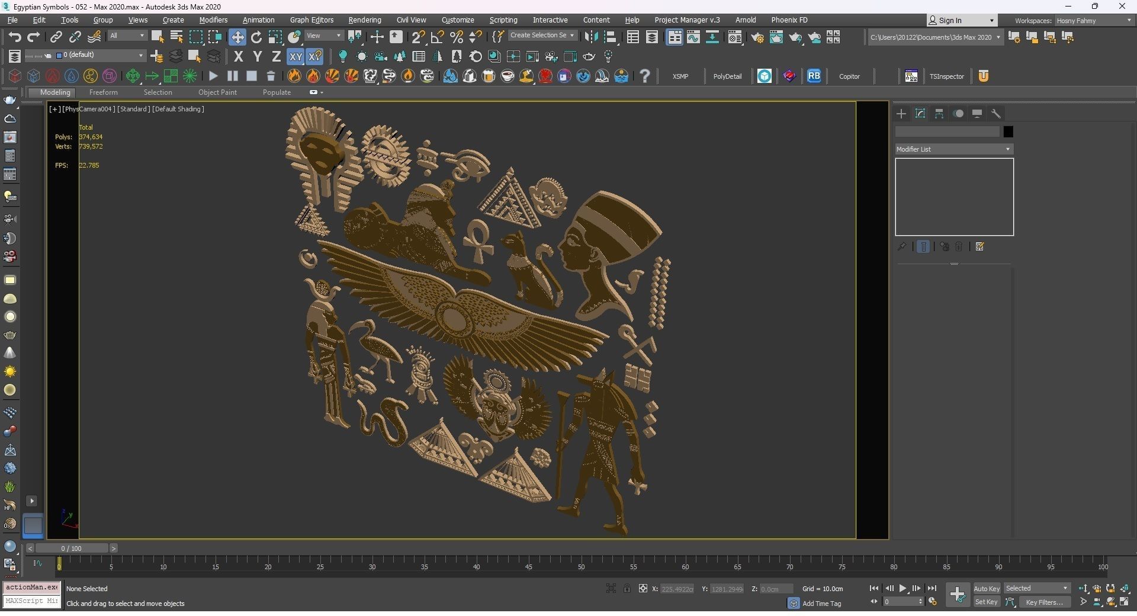
Task: Open the Selected key target dropdown
Action: click(x=1036, y=588)
